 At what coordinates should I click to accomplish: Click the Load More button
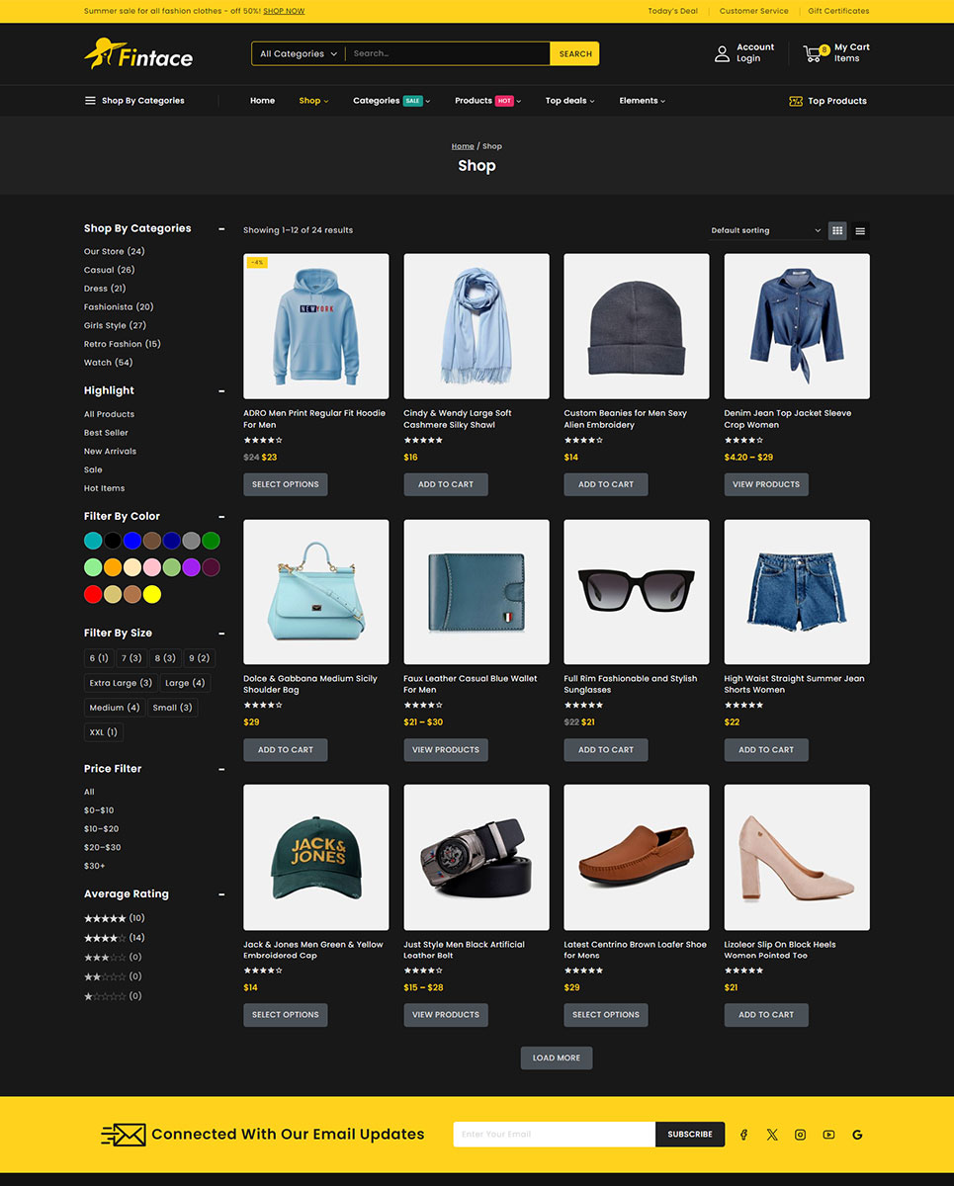[557, 1058]
